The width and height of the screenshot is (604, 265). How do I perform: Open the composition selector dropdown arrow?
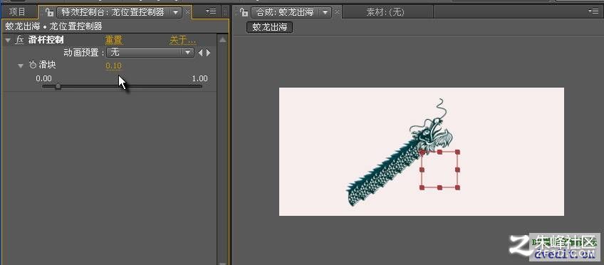click(x=326, y=12)
